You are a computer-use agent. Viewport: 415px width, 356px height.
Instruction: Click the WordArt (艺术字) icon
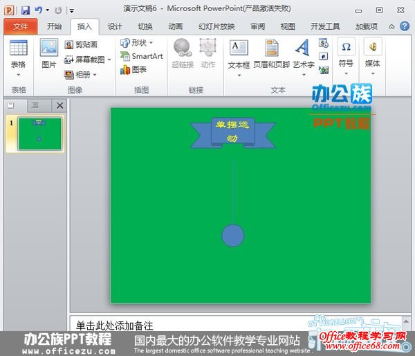coord(302,48)
